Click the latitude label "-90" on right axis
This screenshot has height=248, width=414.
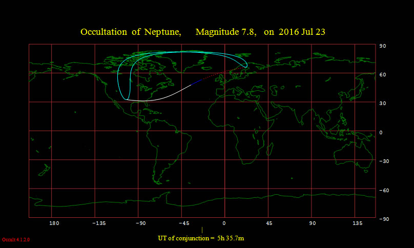(384, 219)
